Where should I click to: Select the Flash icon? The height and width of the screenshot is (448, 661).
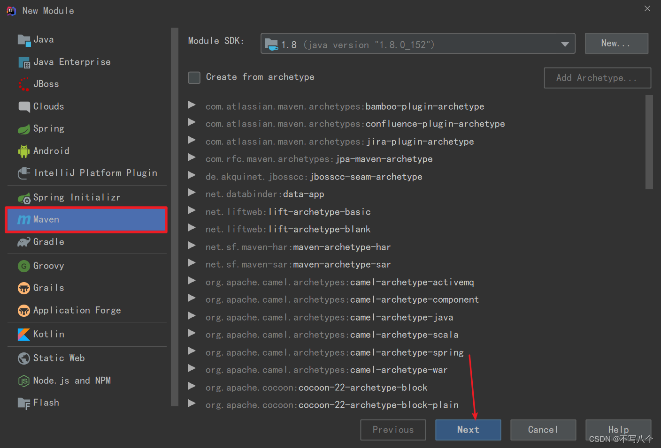[x=24, y=403]
